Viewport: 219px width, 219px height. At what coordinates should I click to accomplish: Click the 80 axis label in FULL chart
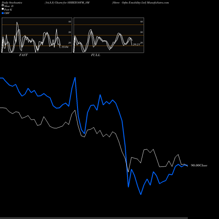pos(141,21)
